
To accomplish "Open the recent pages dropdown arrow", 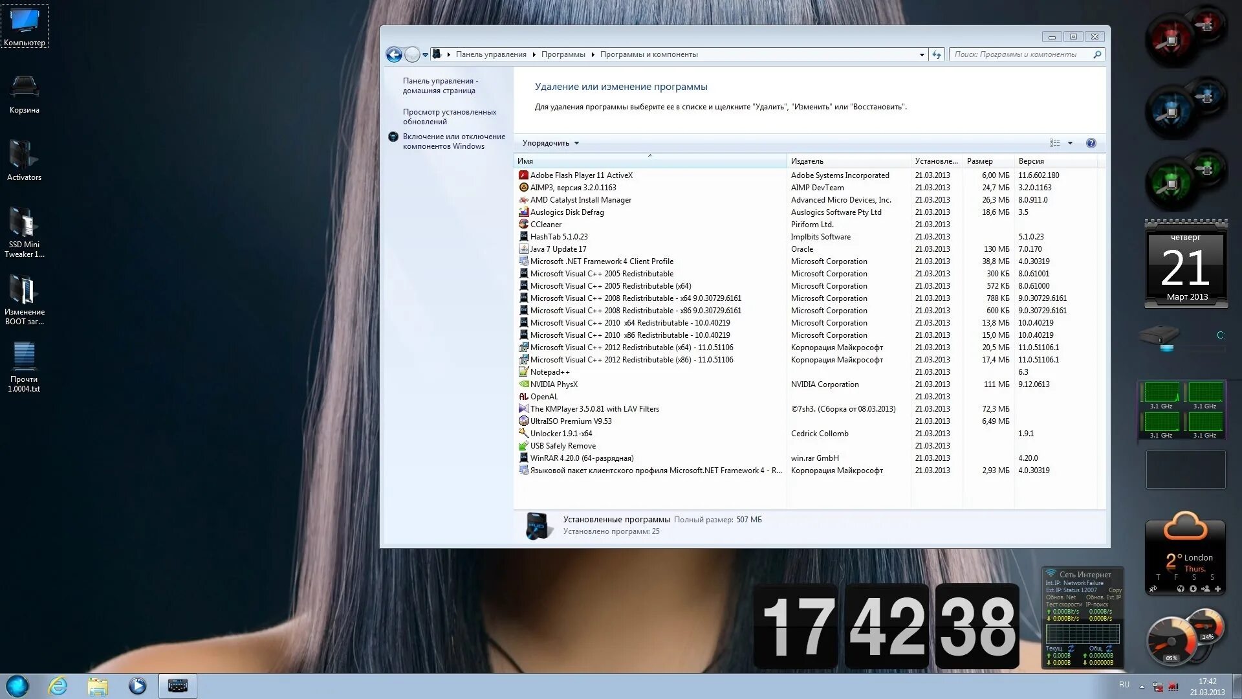I will click(425, 55).
